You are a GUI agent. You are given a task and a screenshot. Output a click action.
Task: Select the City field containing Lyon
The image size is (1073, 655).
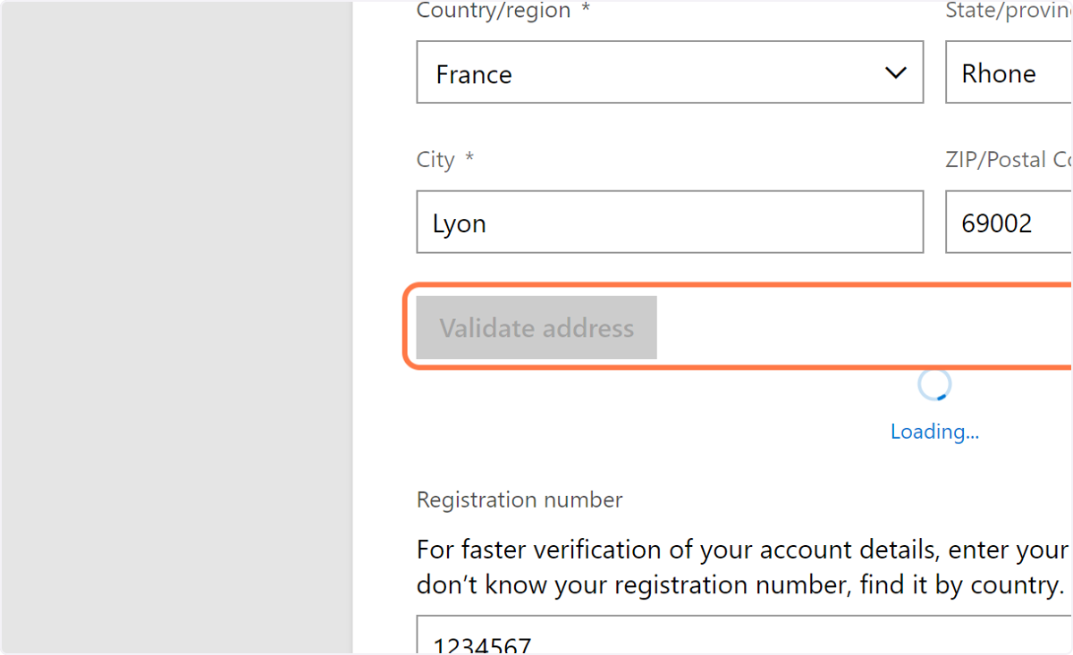[x=670, y=222]
